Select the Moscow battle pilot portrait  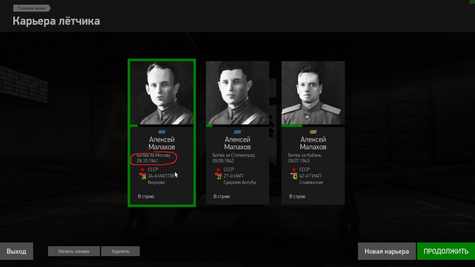(x=162, y=93)
